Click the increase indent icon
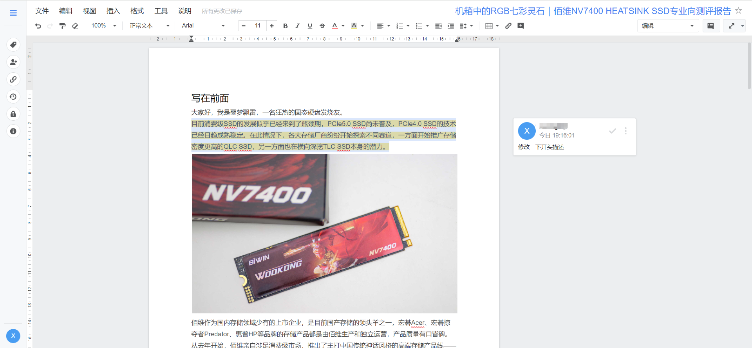 tap(451, 26)
